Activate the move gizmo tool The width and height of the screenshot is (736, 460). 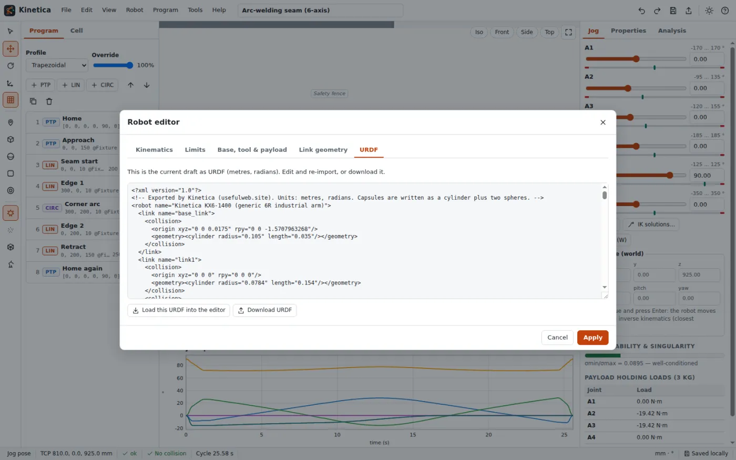(x=10, y=48)
